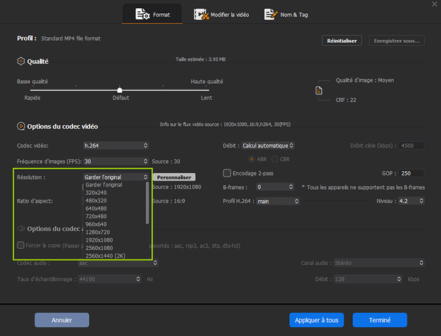This screenshot has height=336, width=441.
Task: Open the Canal audio dropdown
Action: (379, 263)
